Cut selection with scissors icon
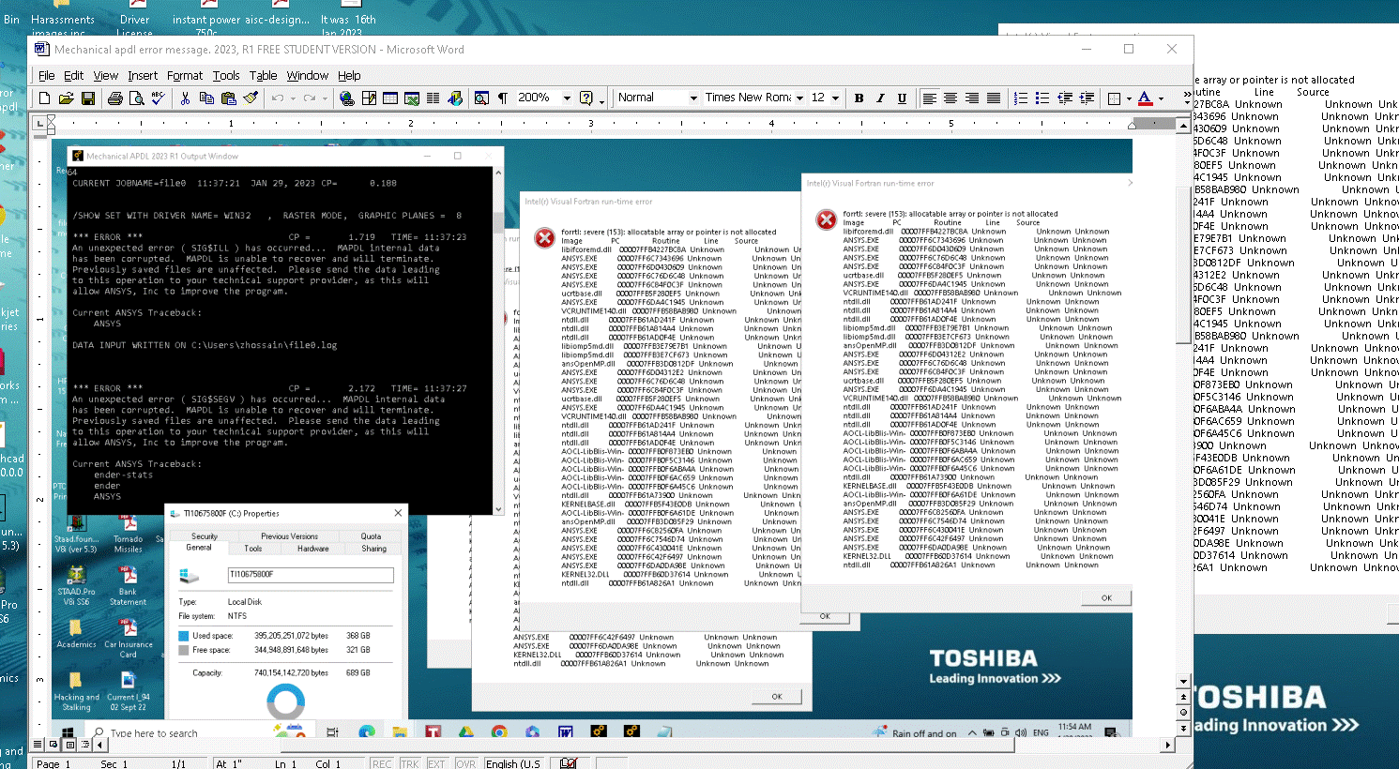Image resolution: width=1399 pixels, height=769 pixels. pos(186,98)
